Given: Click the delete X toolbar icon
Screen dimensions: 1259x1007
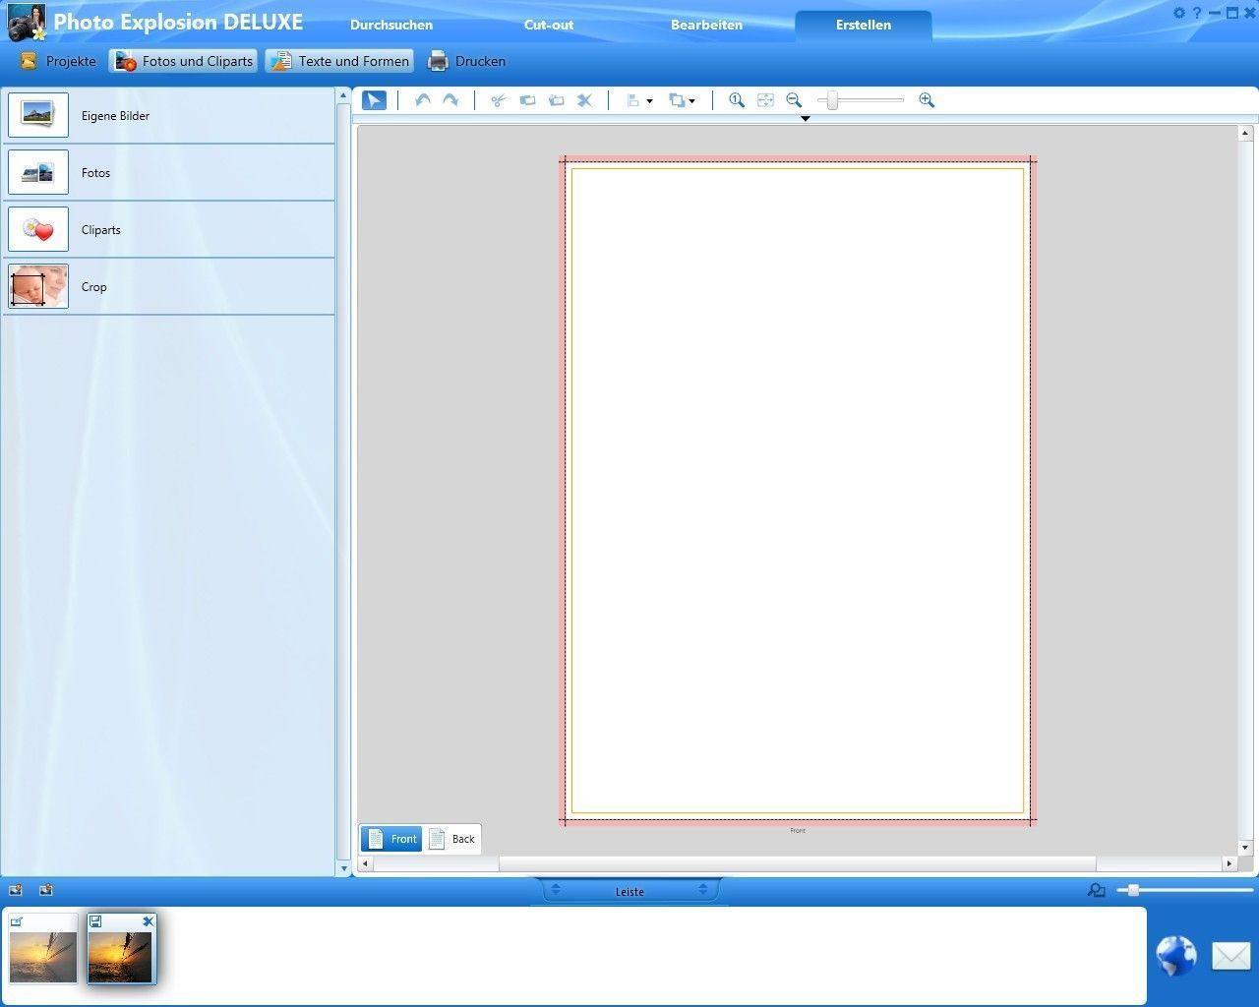Looking at the screenshot, I should click(584, 100).
